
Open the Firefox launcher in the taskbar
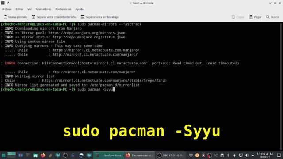click(43, 155)
